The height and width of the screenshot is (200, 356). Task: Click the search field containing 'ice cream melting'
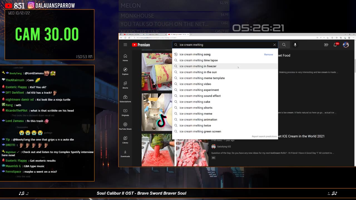pyautogui.click(x=225, y=45)
